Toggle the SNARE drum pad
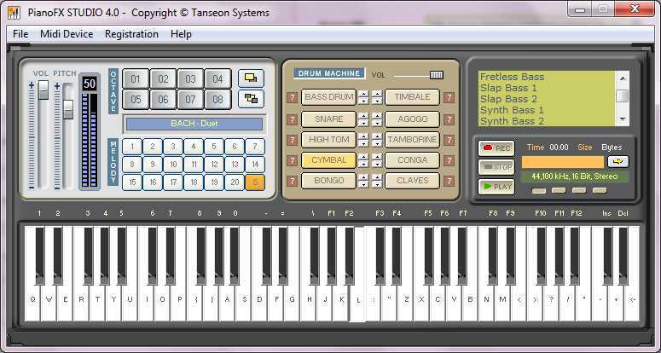 point(329,119)
